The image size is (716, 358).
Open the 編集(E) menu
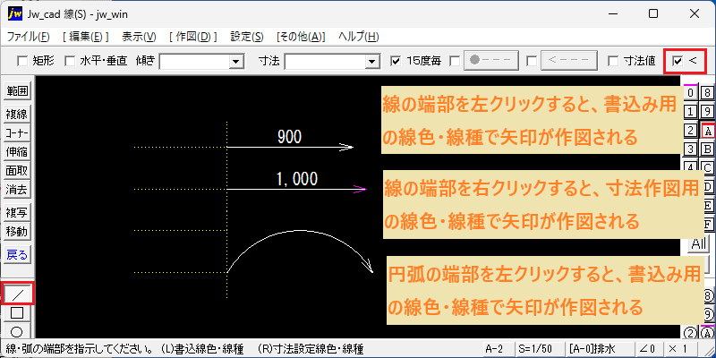pyautogui.click(x=86, y=37)
